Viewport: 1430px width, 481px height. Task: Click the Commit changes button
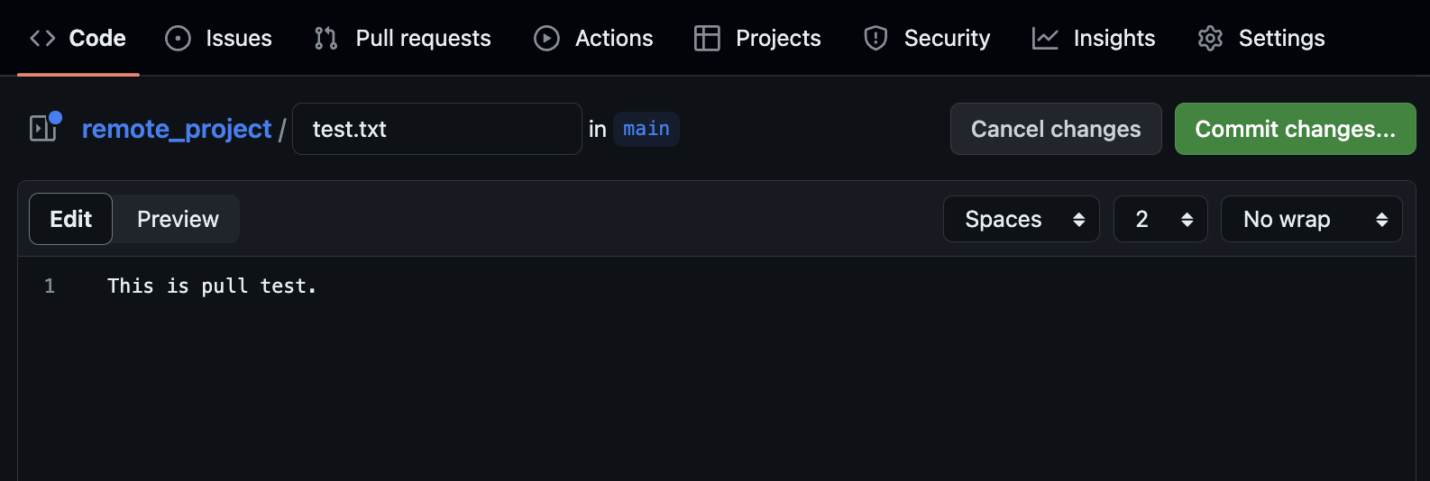point(1295,129)
